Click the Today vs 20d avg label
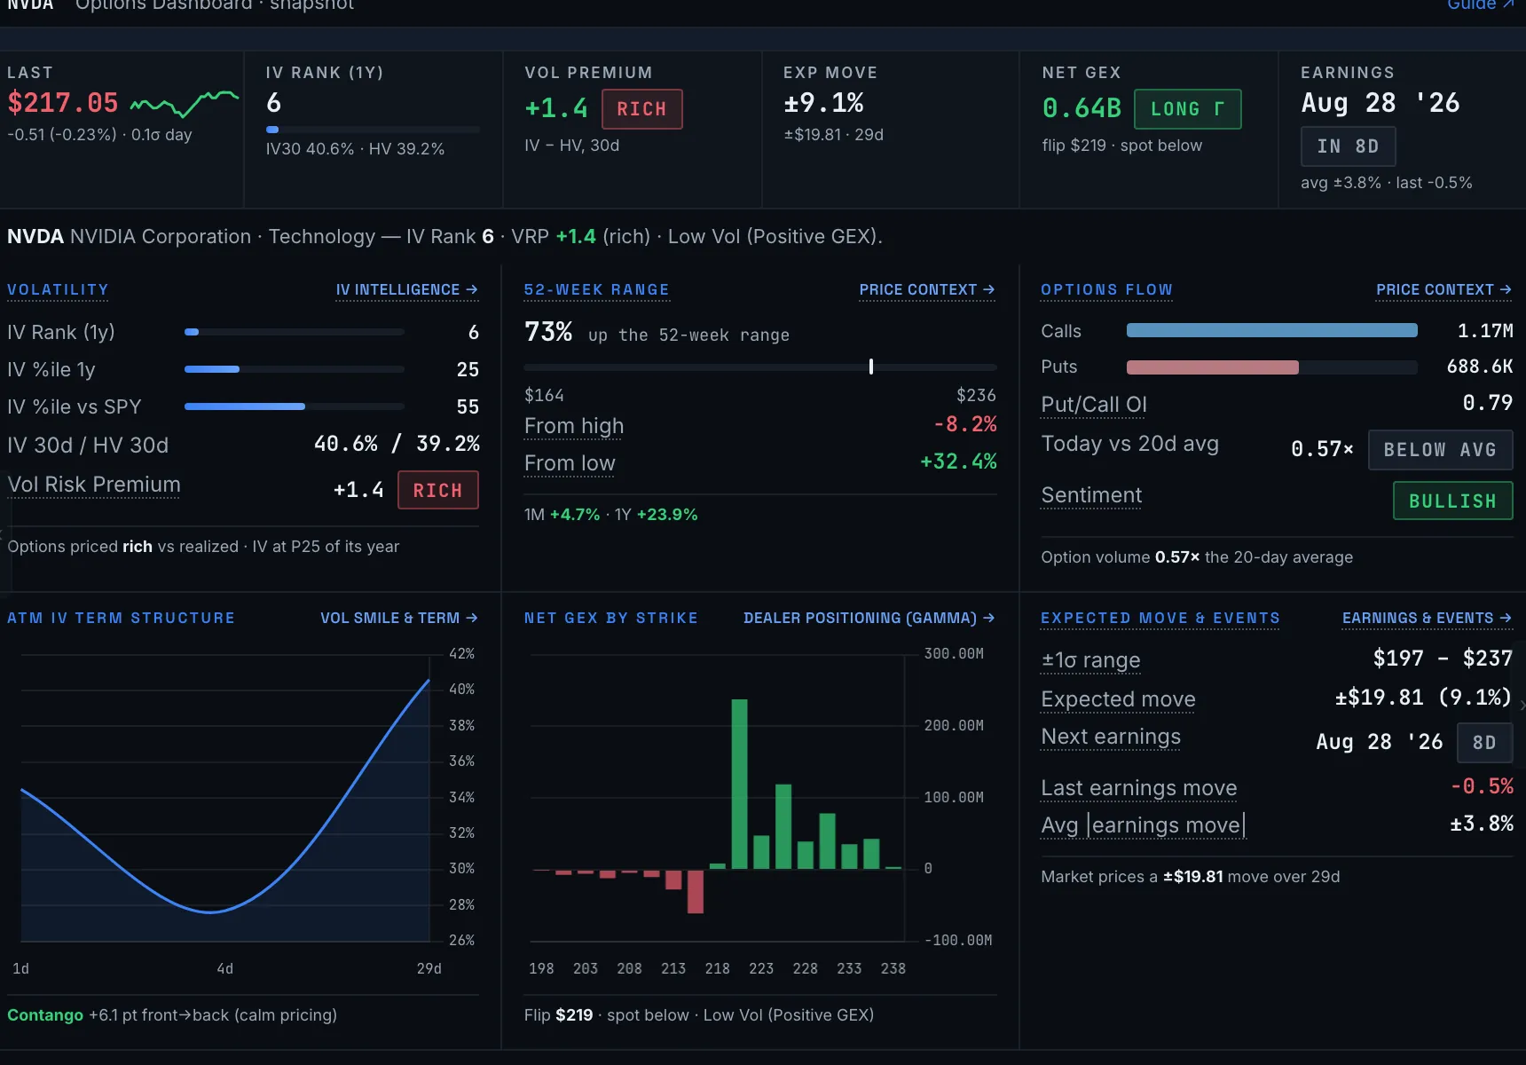The width and height of the screenshot is (1526, 1065). (1130, 444)
